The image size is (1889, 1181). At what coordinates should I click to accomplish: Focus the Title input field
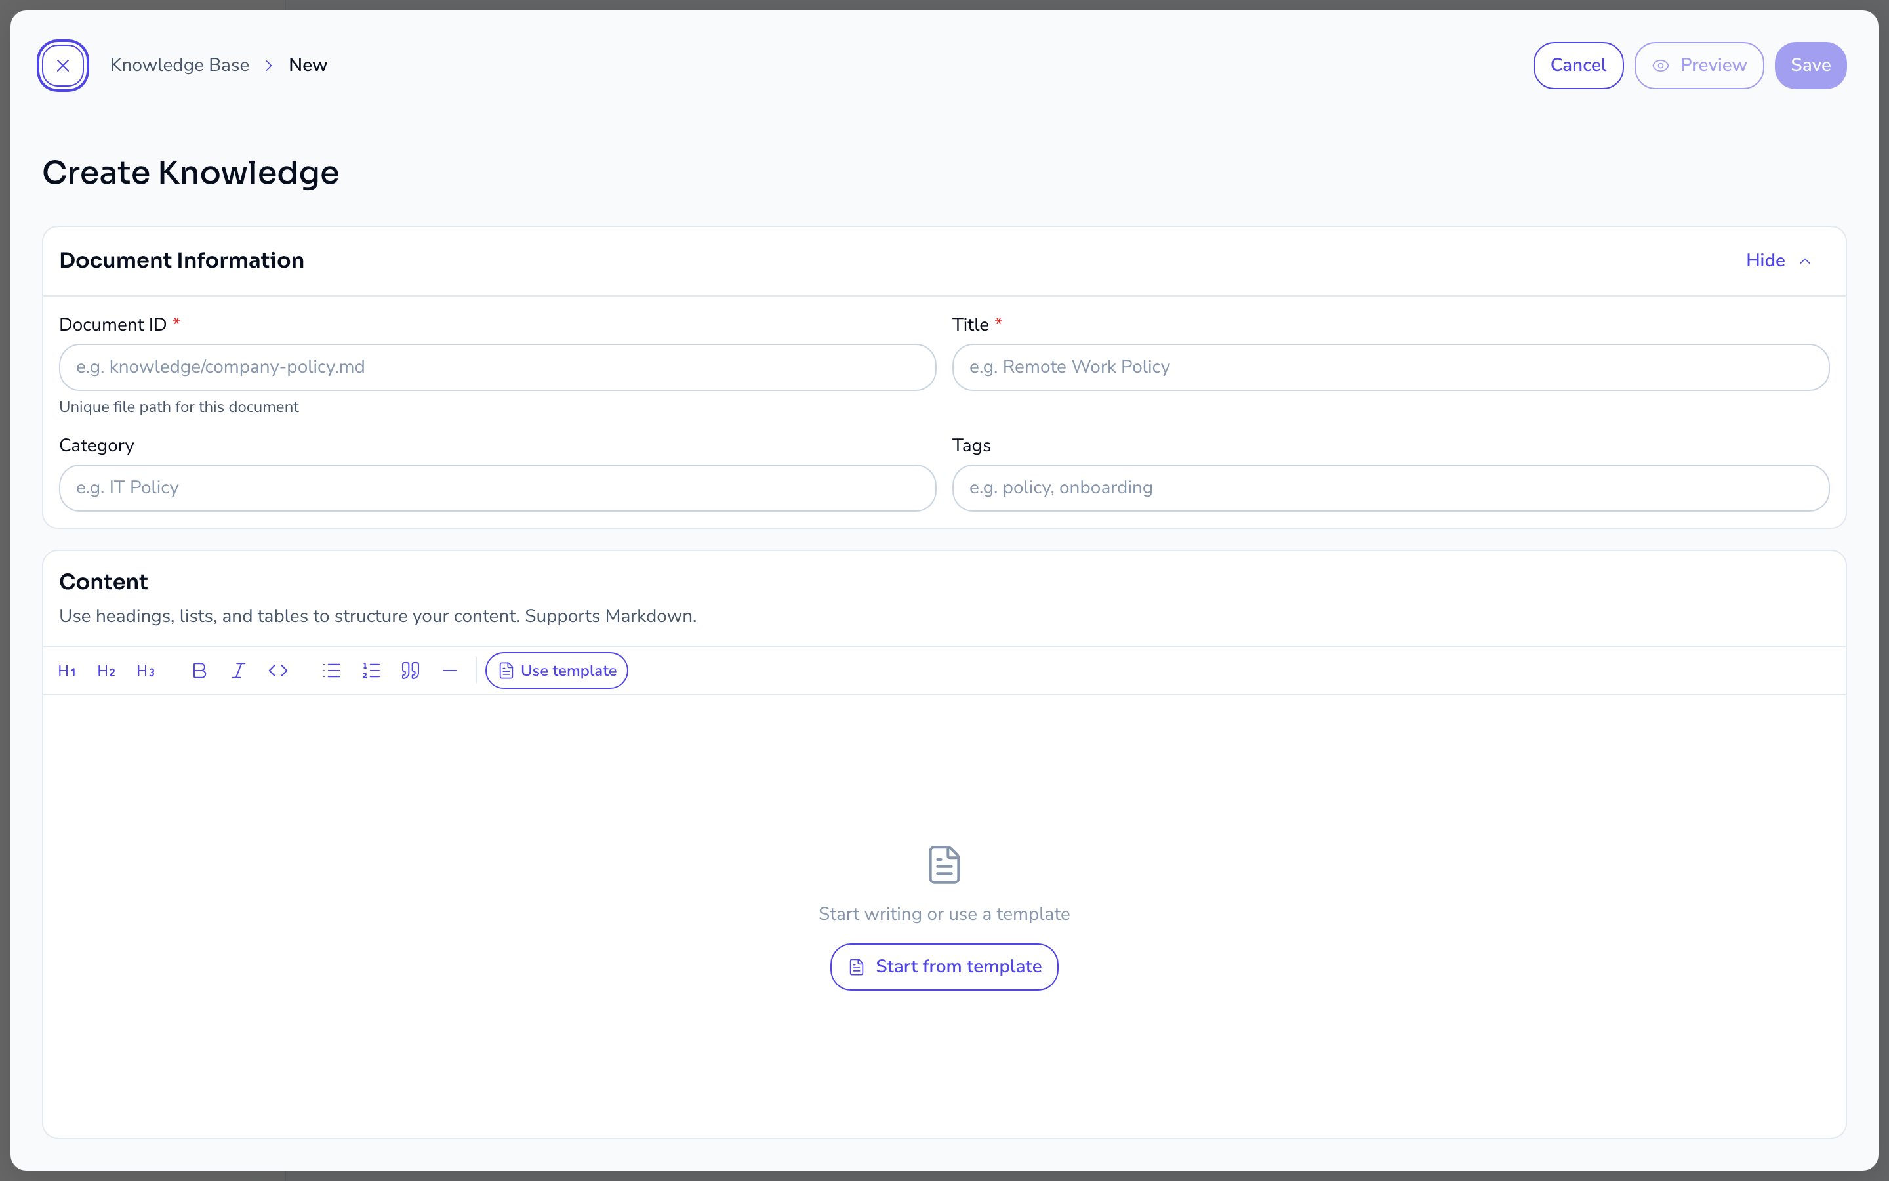coord(1391,367)
